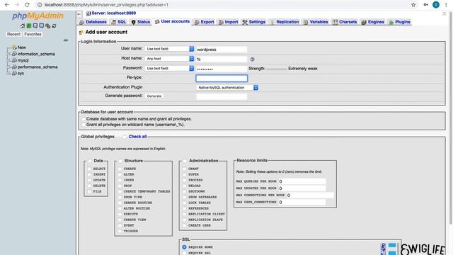Click the Home icon in phpMyAdmin sidebar
Screen dimensions: 453x255
click(23, 26)
